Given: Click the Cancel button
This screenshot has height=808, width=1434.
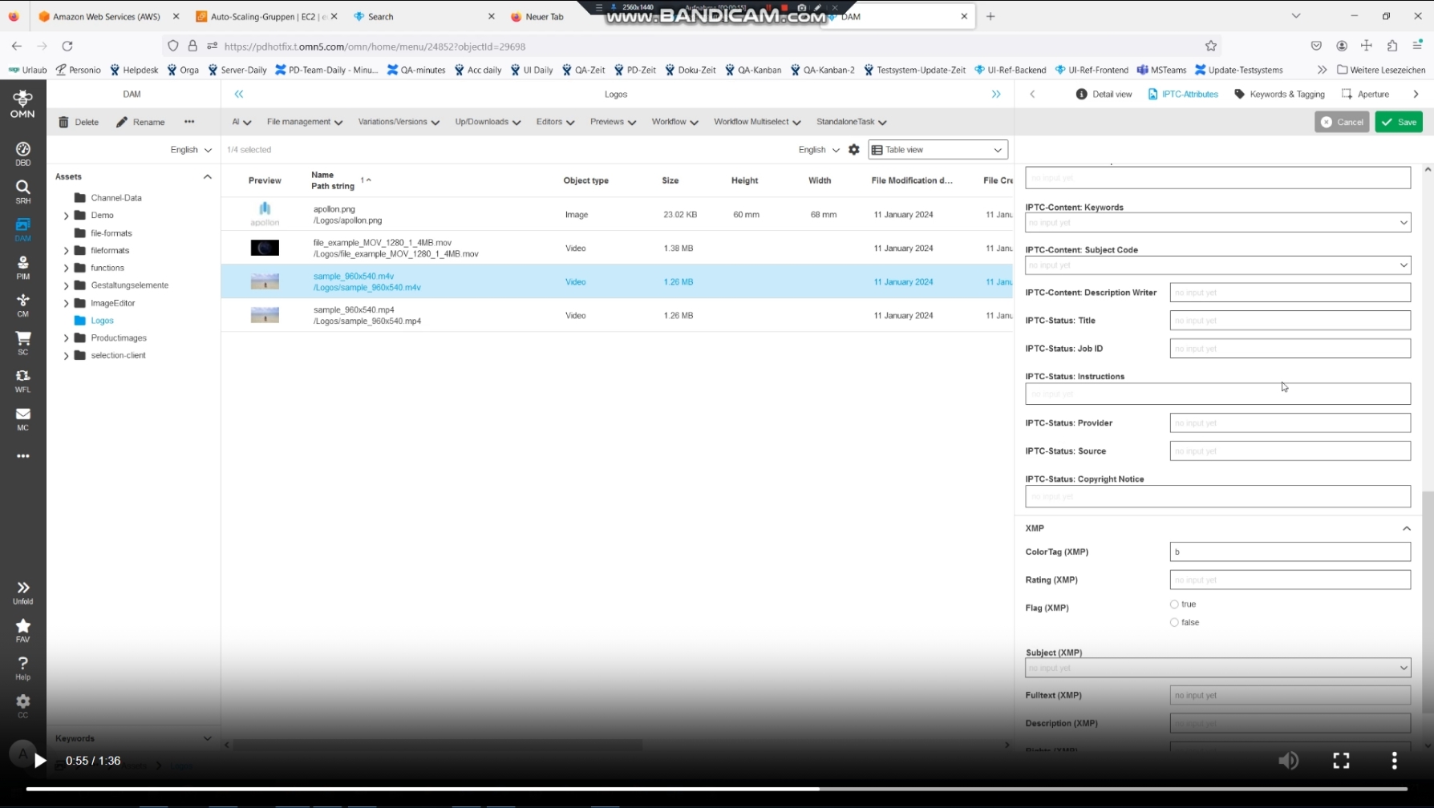Looking at the screenshot, I should pos(1341,122).
